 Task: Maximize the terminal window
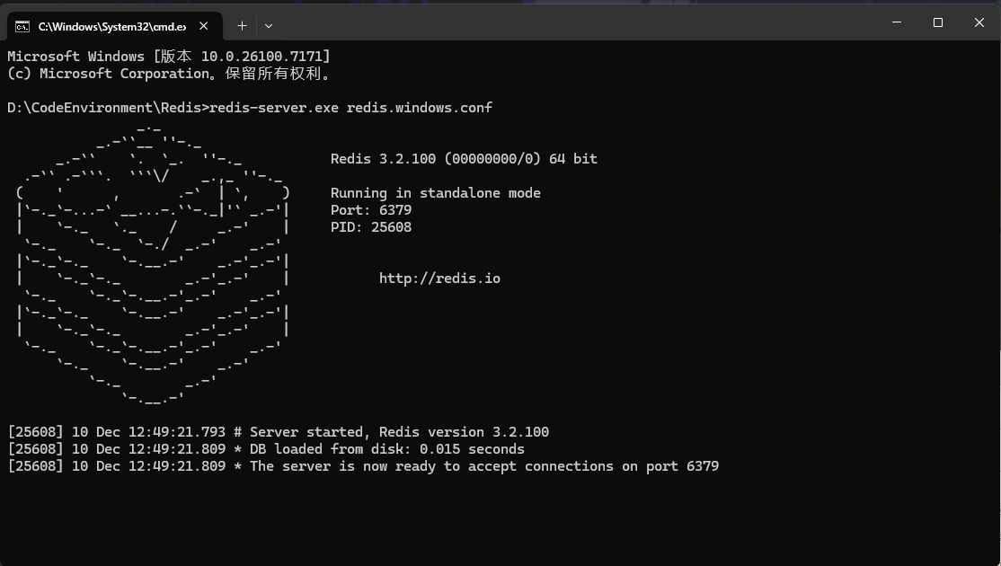pos(938,22)
